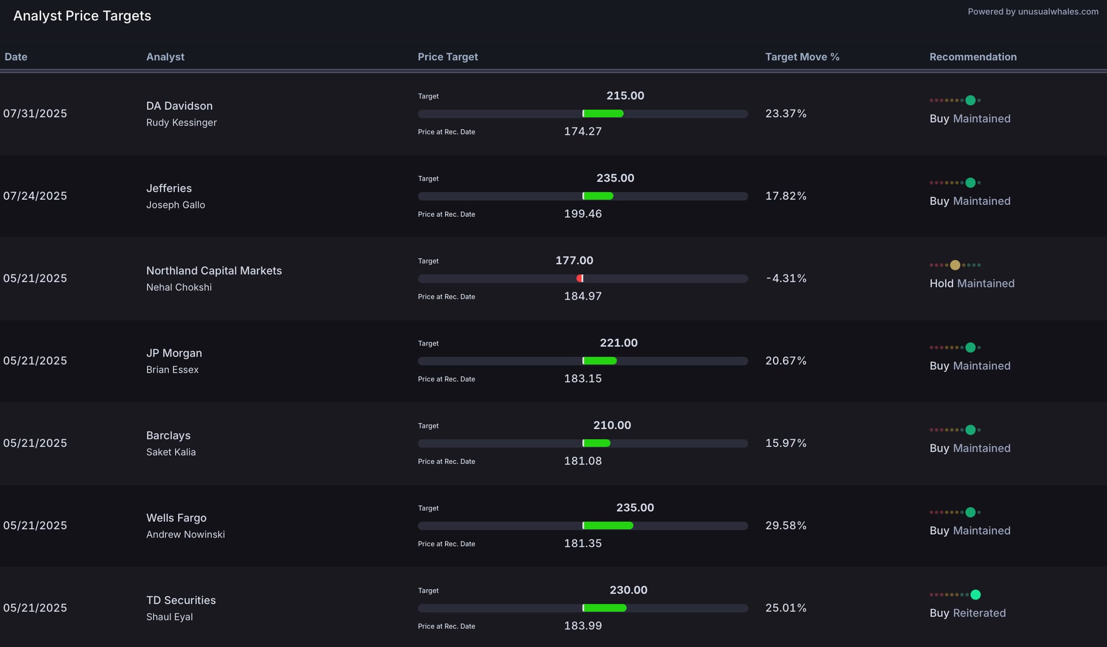Select analyst name Rudy Kessinger

182,122
